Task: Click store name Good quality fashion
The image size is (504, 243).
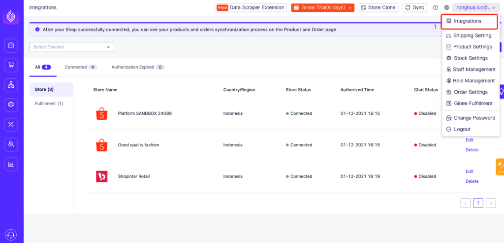Action: pos(138,145)
